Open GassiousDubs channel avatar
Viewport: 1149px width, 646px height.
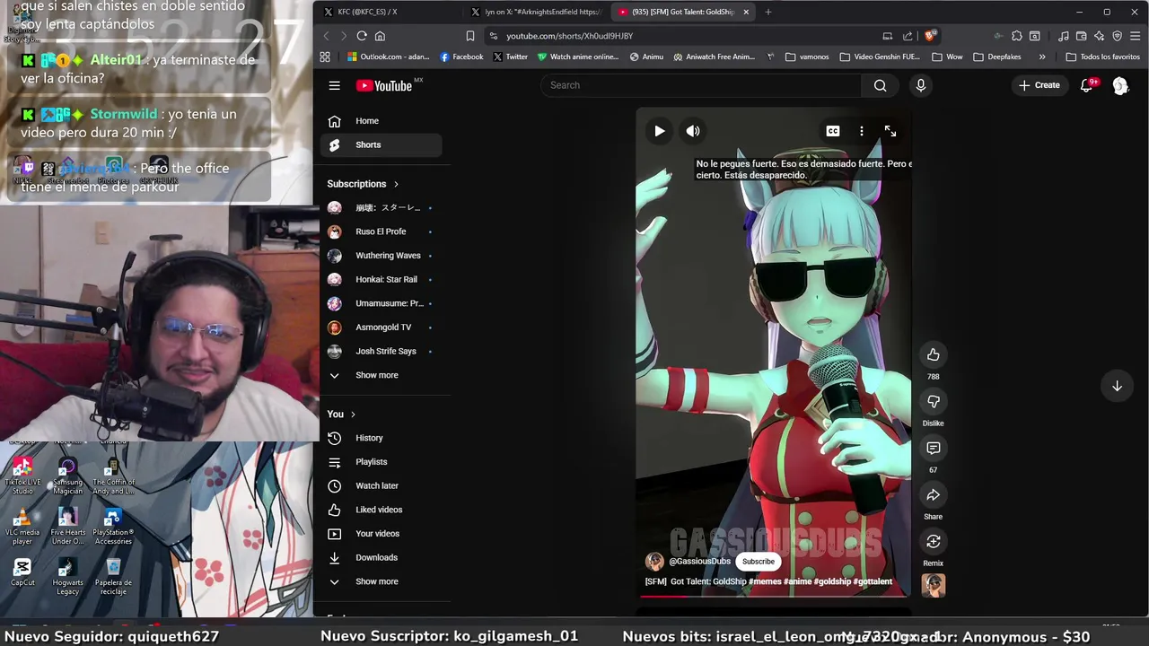[654, 562]
